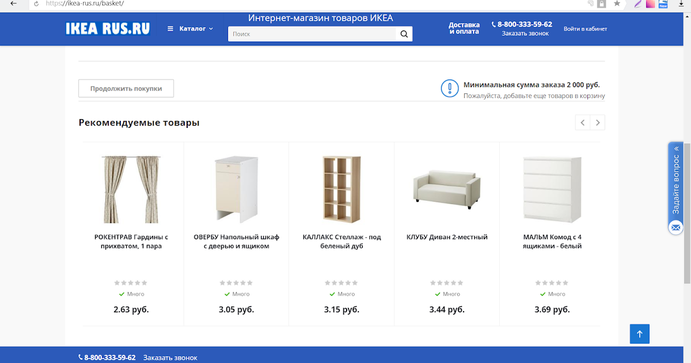Click the feather extension icon
691x363 pixels.
(637, 3)
